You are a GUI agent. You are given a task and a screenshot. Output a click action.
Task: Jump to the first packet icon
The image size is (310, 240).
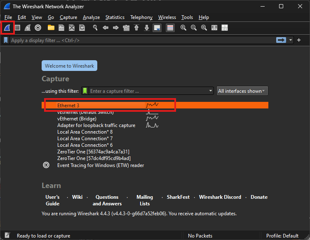[x=136, y=28]
